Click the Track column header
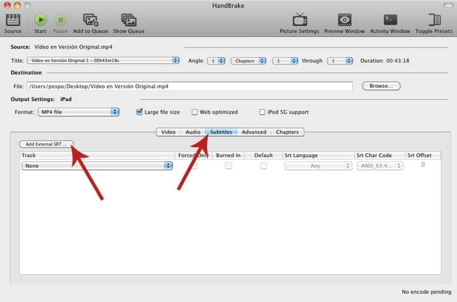The width and height of the screenshot is (457, 302). 97,155
